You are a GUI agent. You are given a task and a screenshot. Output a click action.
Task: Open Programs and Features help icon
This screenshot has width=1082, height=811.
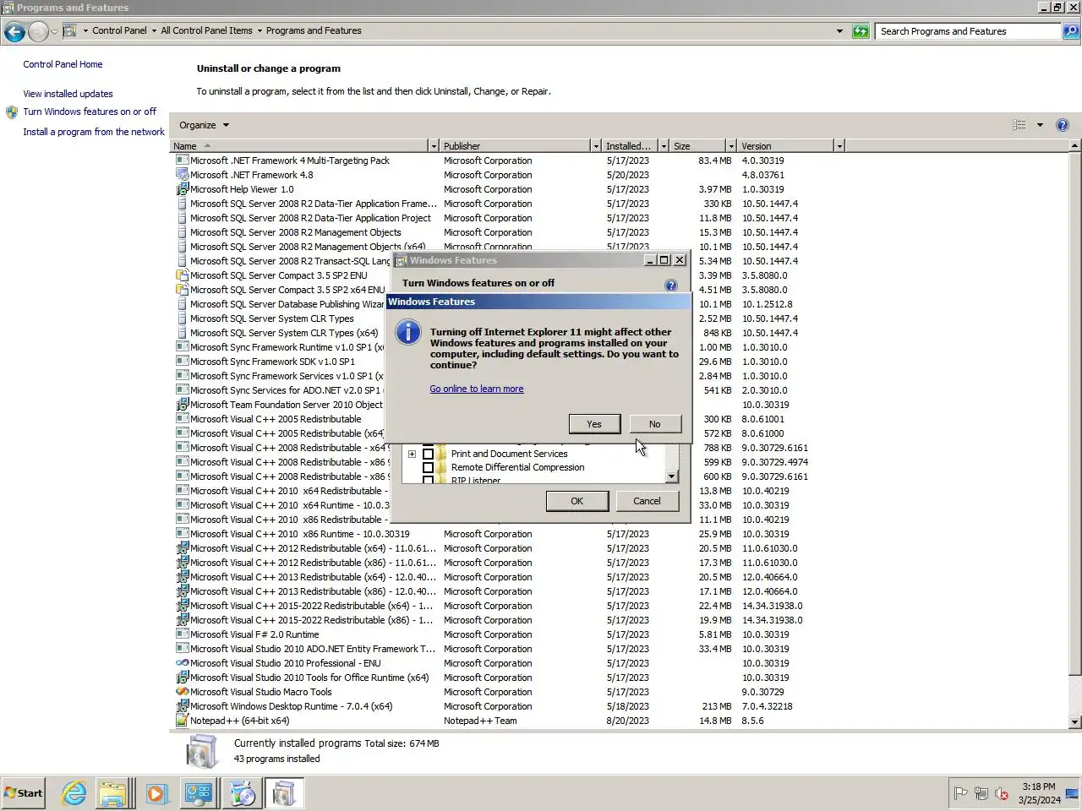(1063, 125)
